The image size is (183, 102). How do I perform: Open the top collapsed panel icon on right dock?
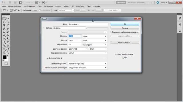click(180, 18)
